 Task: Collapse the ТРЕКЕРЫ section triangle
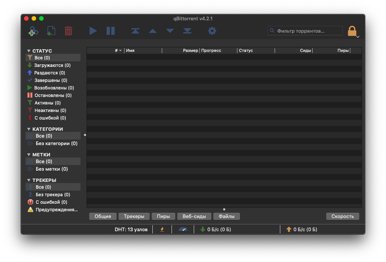tap(29, 180)
